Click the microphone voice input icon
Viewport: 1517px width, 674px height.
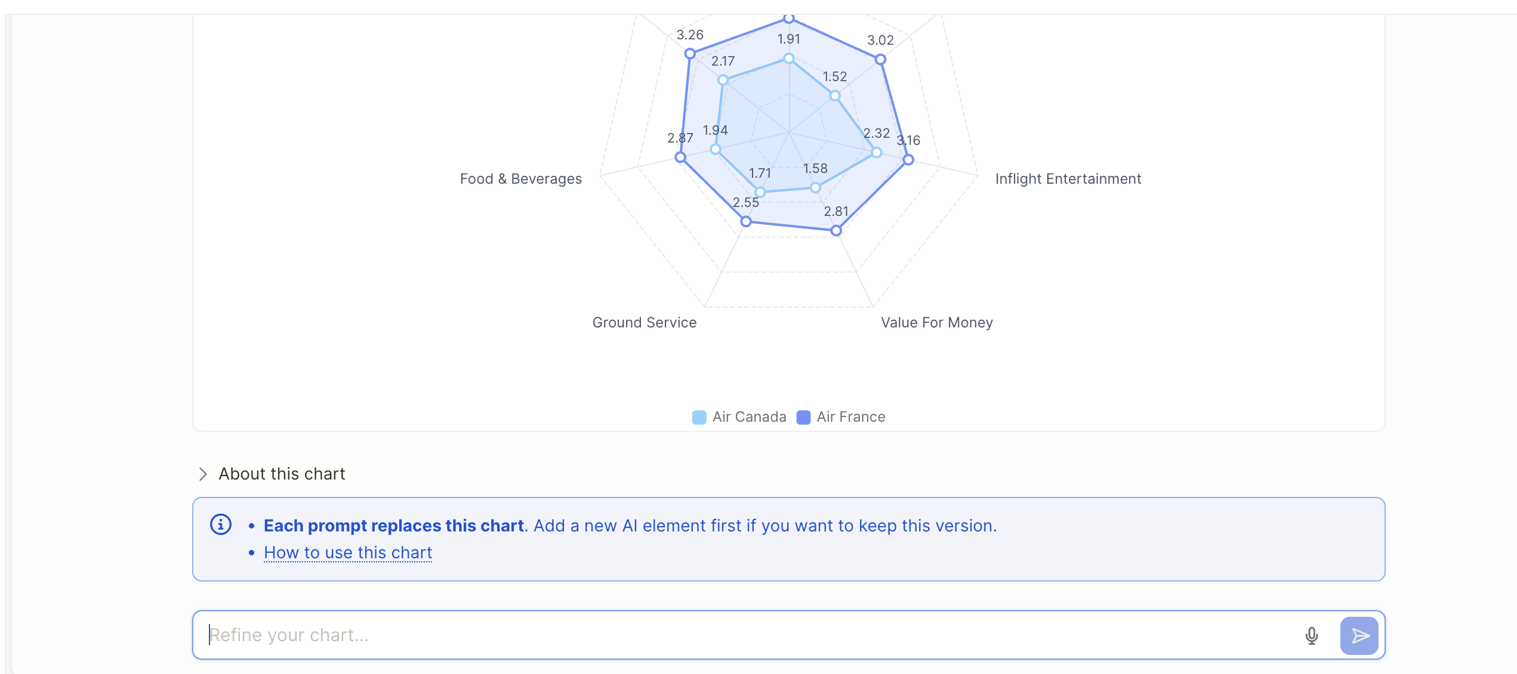(x=1312, y=635)
